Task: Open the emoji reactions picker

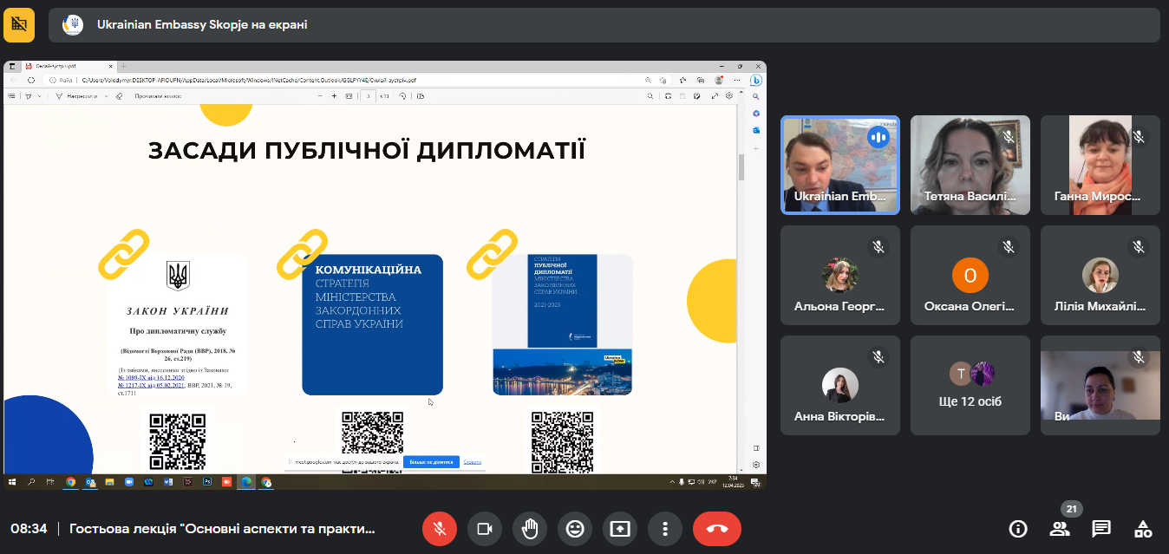Action: (x=575, y=529)
